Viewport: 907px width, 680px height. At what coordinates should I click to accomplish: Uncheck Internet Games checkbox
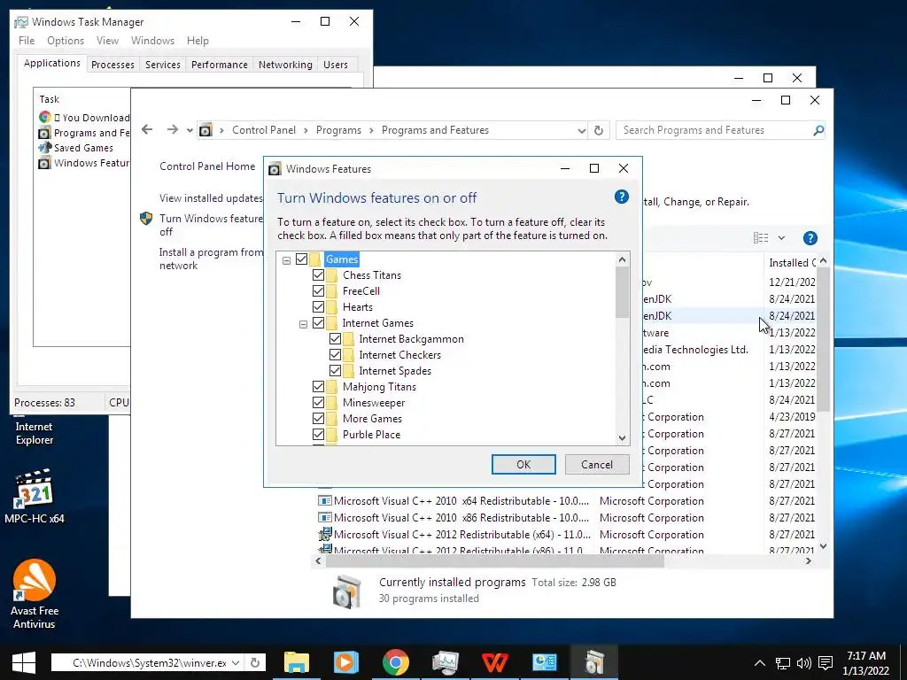click(x=318, y=322)
